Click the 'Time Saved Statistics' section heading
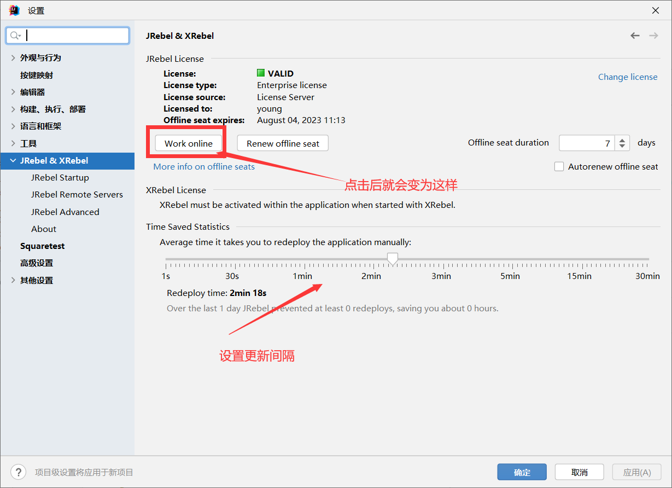The image size is (672, 488). (x=188, y=226)
